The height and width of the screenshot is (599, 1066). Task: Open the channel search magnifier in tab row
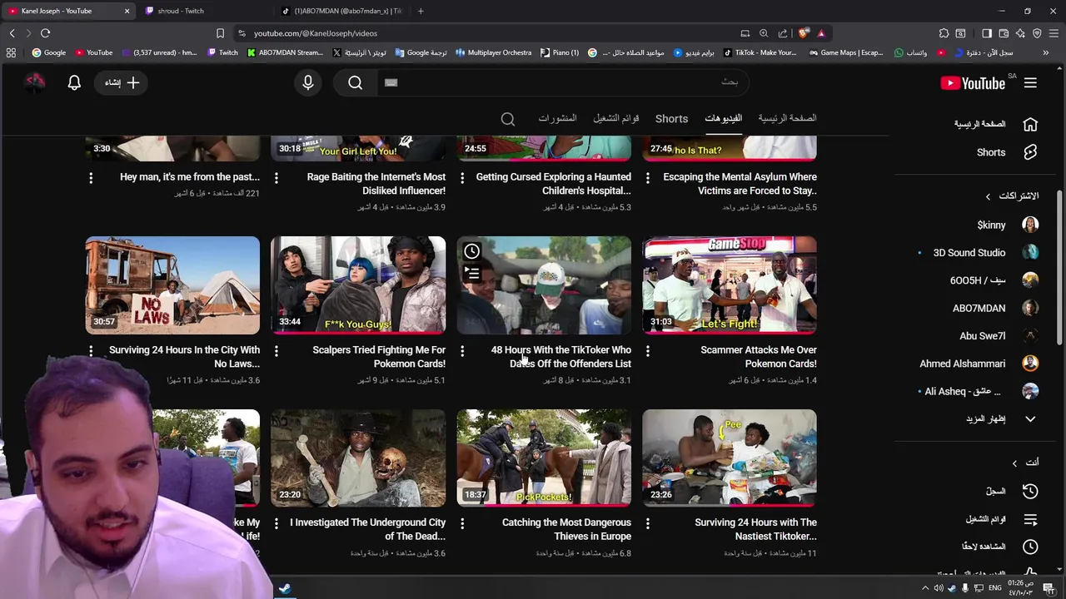point(508,119)
